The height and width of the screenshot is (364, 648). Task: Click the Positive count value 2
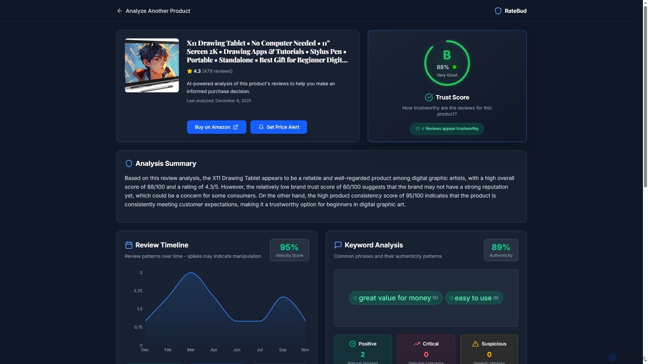[362, 354]
